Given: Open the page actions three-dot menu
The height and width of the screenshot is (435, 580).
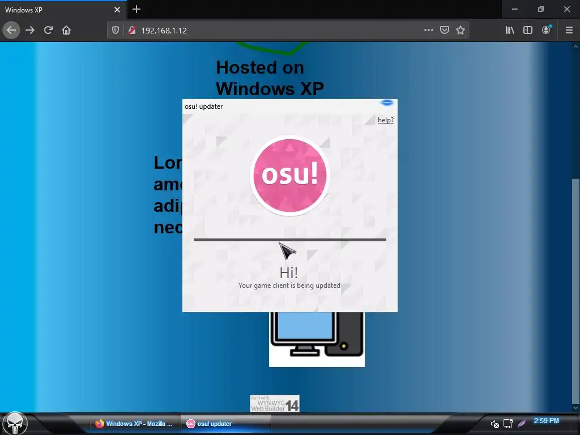Looking at the screenshot, I should 428,30.
